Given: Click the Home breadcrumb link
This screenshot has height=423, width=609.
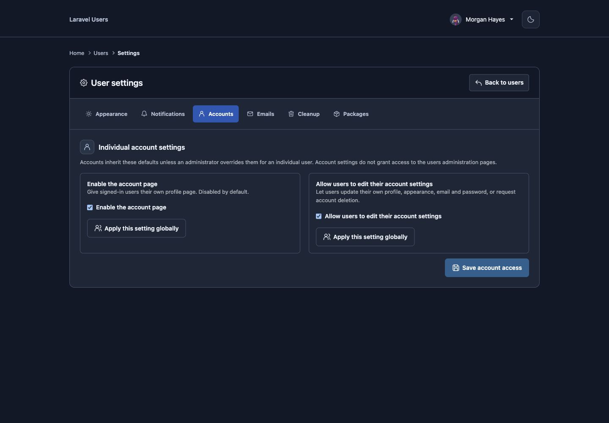Looking at the screenshot, I should coord(77,53).
